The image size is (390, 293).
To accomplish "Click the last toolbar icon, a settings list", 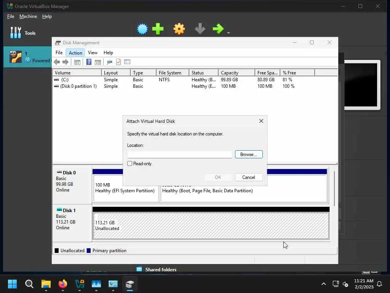I will click(127, 62).
